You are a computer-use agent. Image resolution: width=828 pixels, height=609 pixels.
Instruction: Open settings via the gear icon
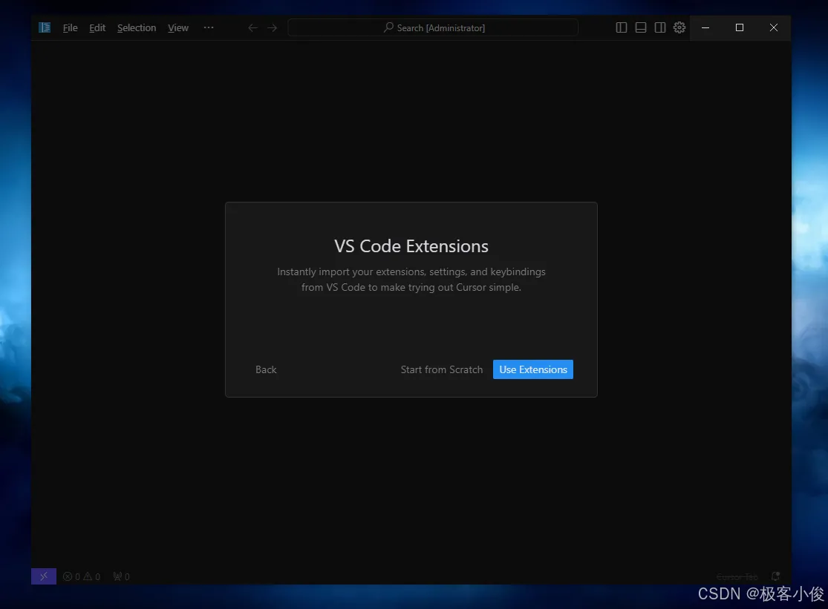pos(679,27)
